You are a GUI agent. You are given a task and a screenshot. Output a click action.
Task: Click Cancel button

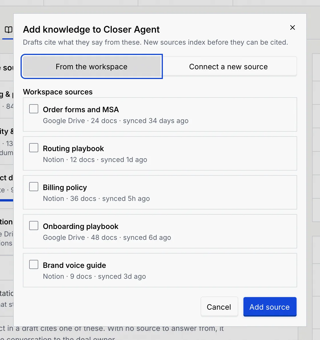click(x=219, y=307)
